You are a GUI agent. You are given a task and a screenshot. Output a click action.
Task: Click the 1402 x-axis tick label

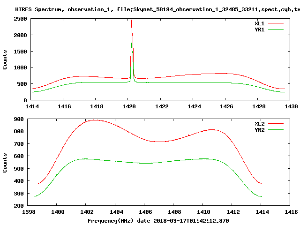point(87,212)
